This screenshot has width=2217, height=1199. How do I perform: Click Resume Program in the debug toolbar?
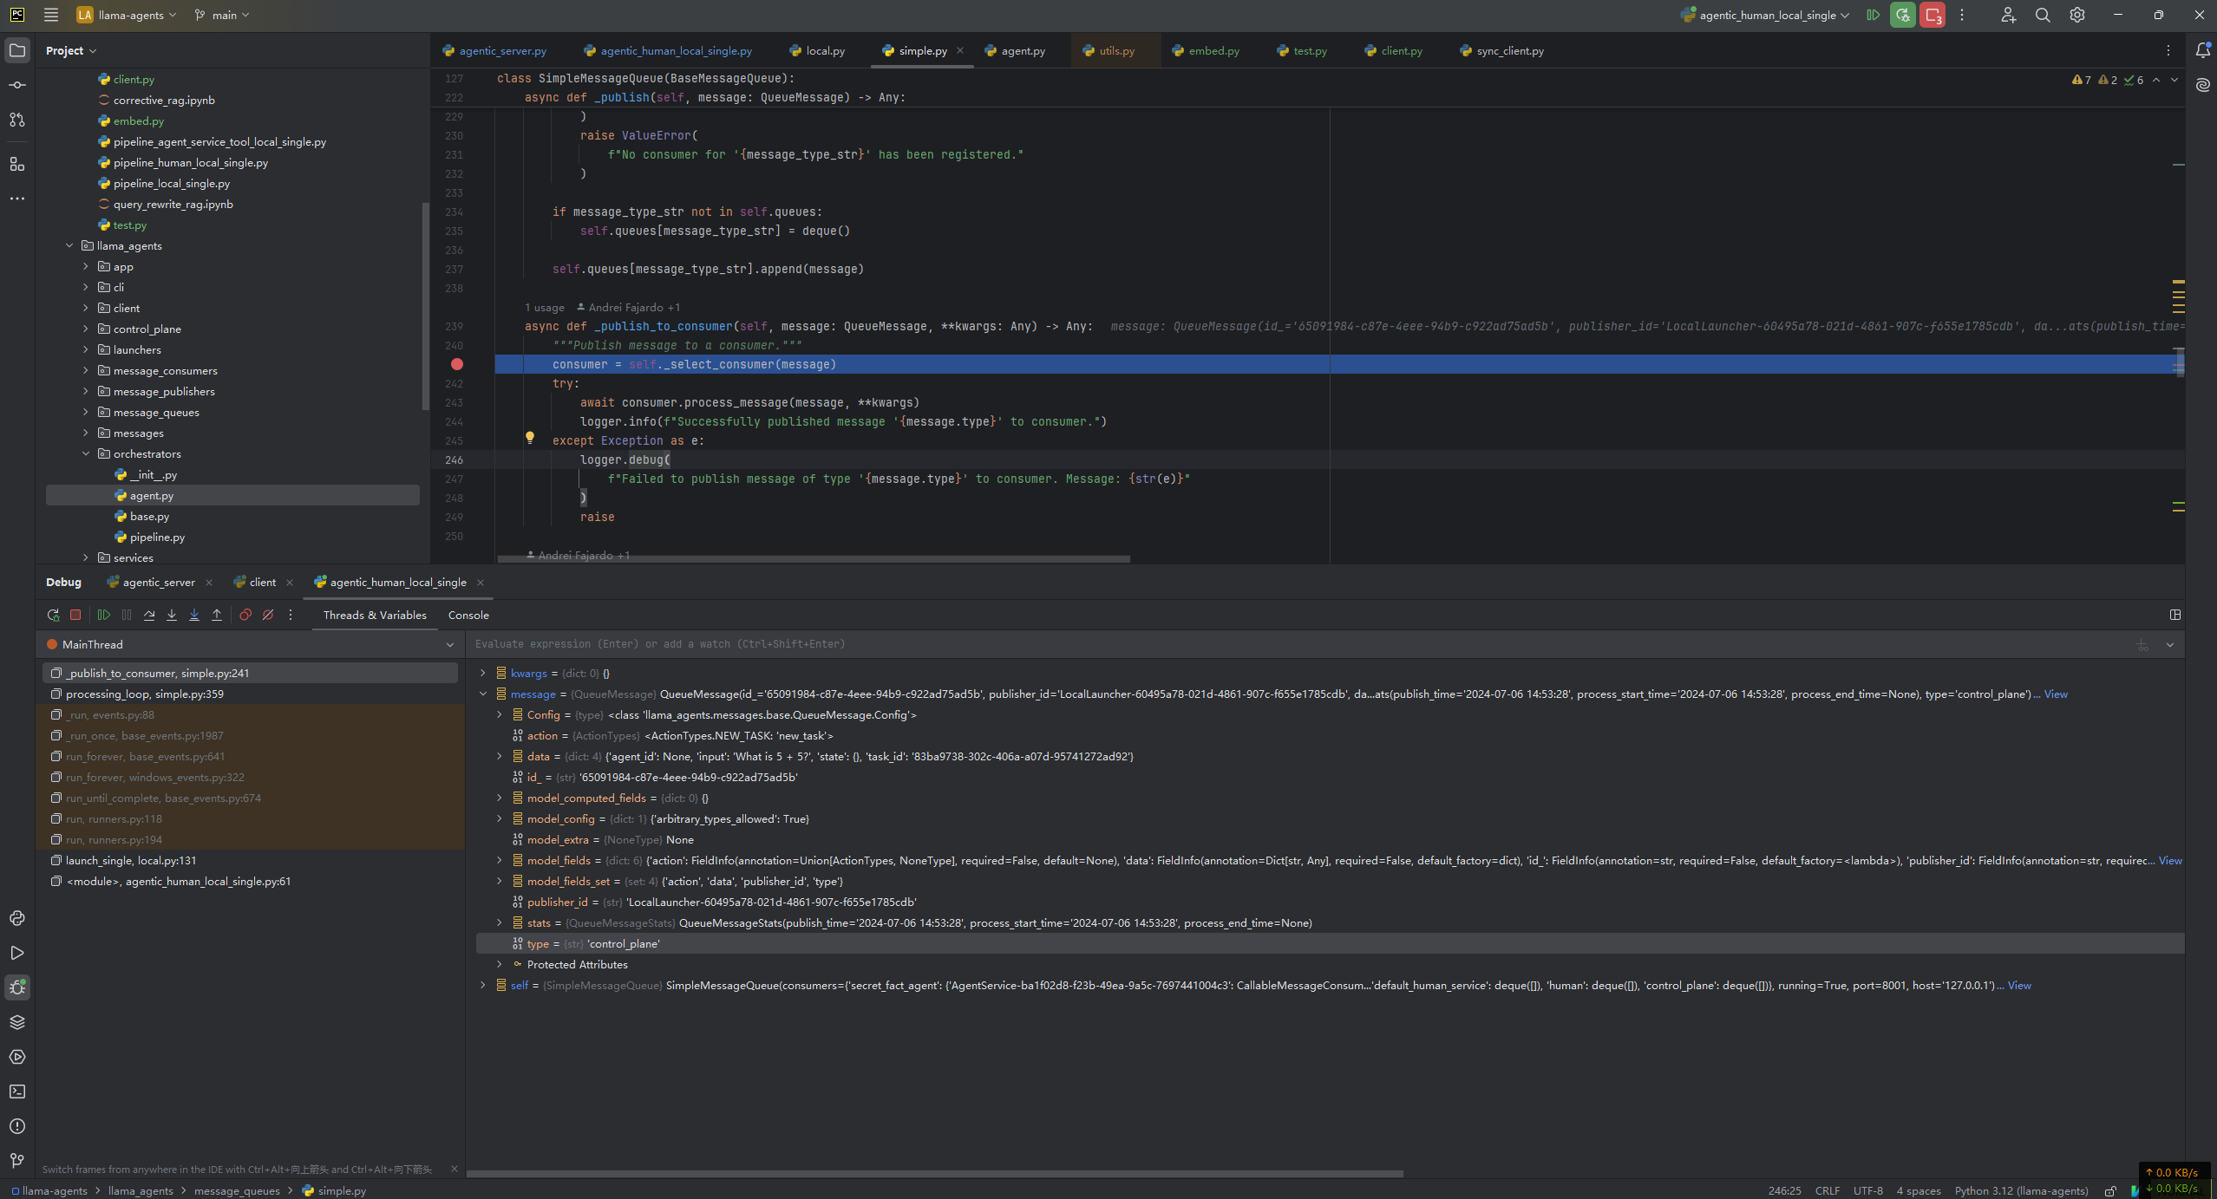[x=104, y=615]
